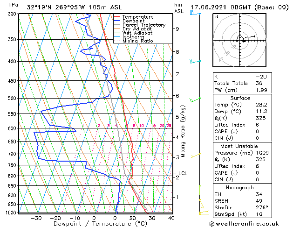The width and height of the screenshot is (293, 227).
Task: Click the 500 hPa pressure label
Action: click(13, 99)
